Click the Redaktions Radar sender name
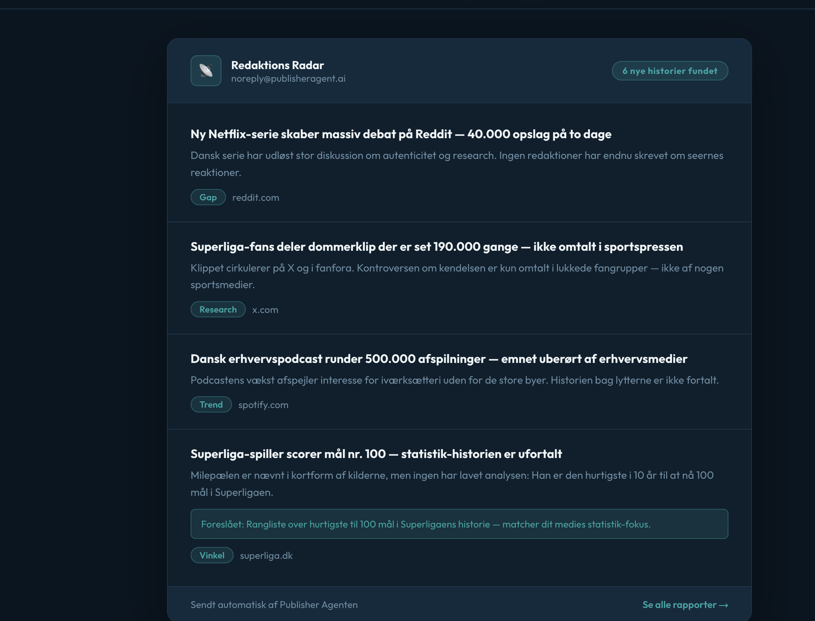Screen dimensions: 815x621 point(277,65)
